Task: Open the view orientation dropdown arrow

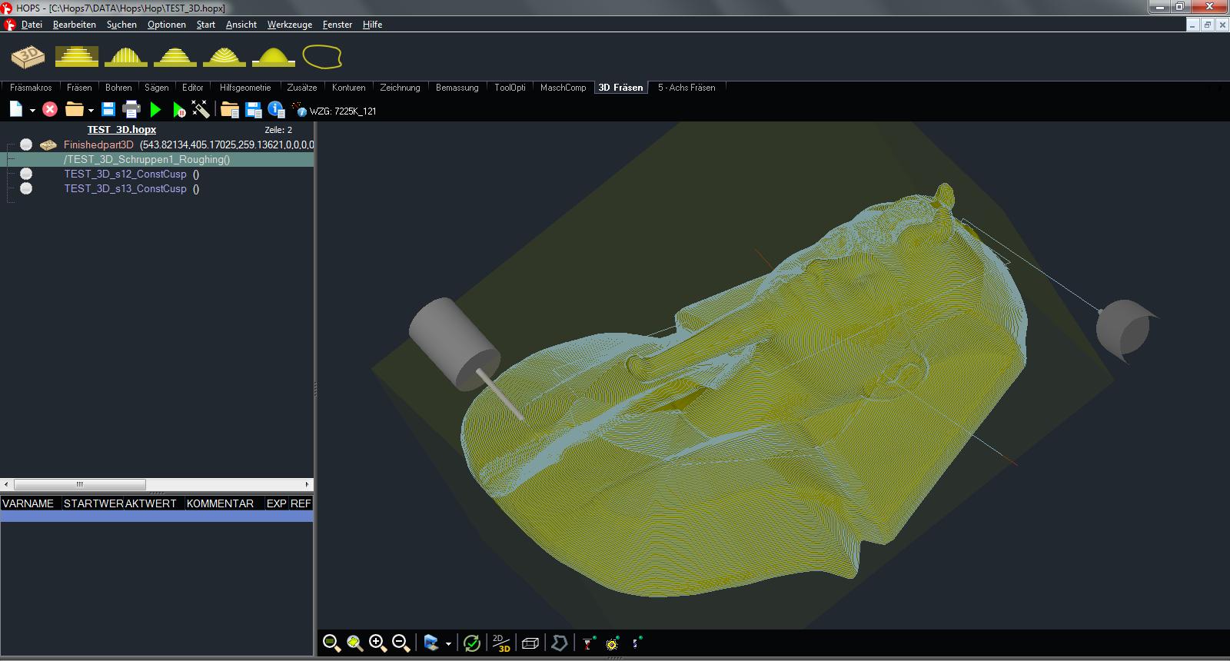Action: point(448,644)
